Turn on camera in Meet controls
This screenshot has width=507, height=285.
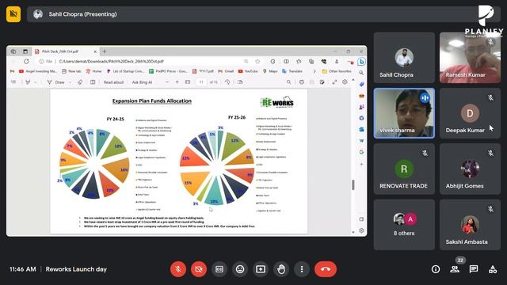[199, 269]
